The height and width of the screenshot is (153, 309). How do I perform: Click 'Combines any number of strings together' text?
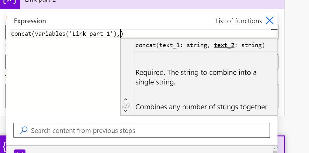201,107
